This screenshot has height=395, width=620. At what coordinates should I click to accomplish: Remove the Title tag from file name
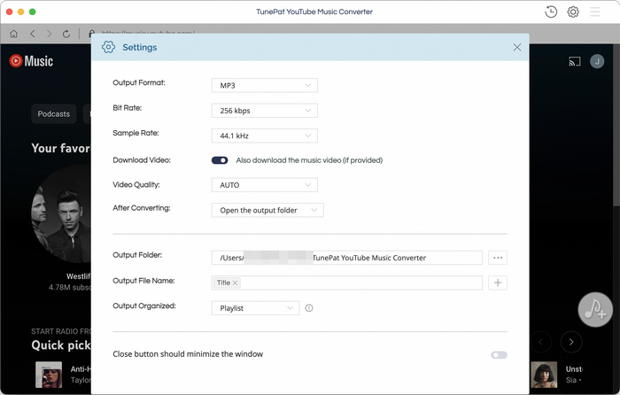pyautogui.click(x=236, y=283)
